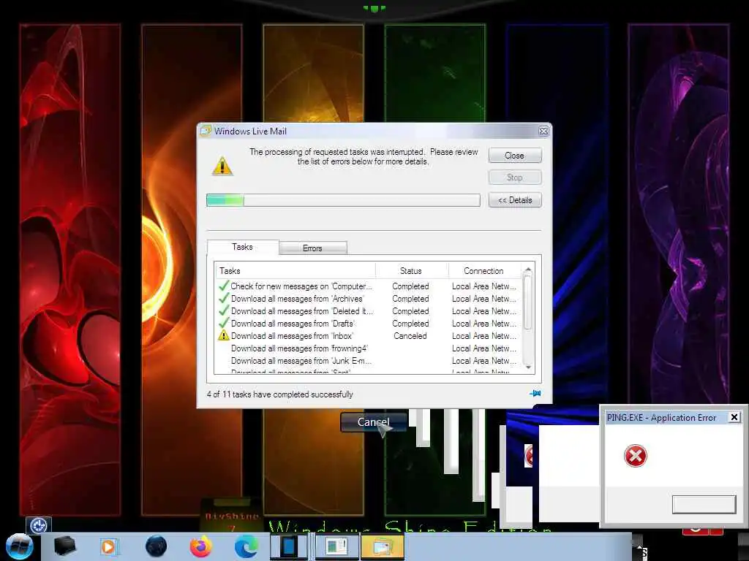The width and height of the screenshot is (749, 561).
Task: Click the Cancel button below the dialog
Action: (374, 422)
